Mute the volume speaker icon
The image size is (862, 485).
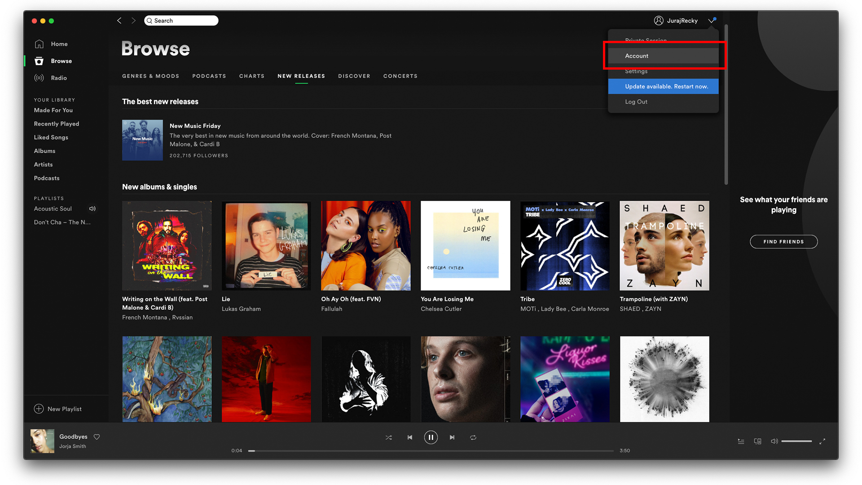click(x=774, y=441)
